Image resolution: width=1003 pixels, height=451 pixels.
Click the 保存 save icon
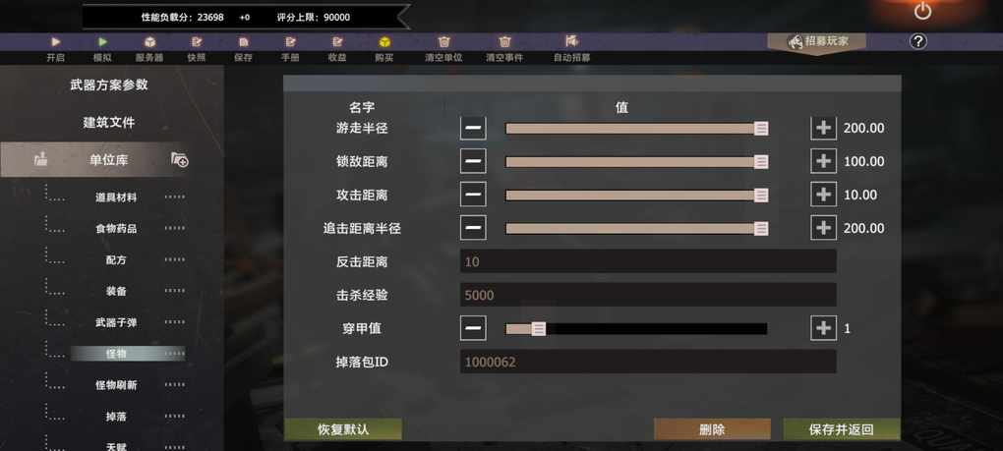coord(243,42)
